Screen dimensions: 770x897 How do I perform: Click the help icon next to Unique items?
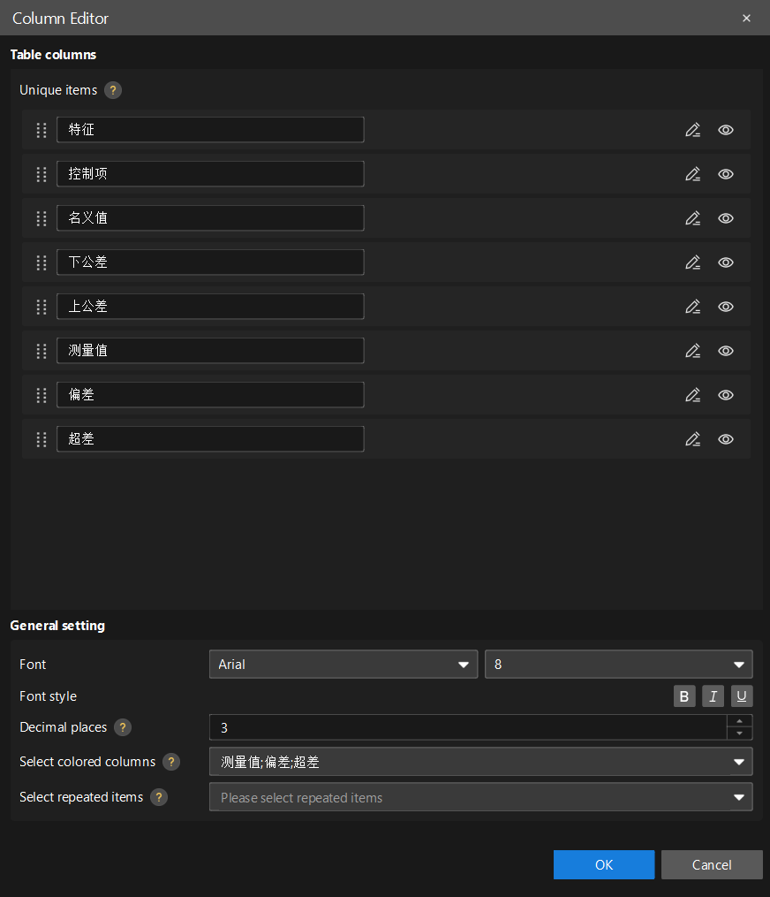113,89
